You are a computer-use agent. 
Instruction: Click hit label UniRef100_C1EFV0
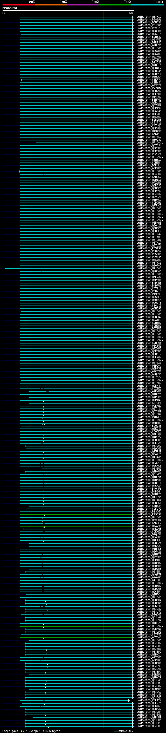149,80
